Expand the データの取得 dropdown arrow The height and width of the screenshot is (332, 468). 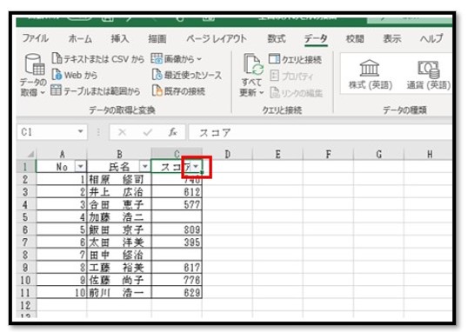[x=43, y=93]
